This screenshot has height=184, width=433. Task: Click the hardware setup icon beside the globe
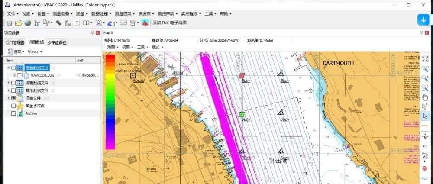(37, 23)
